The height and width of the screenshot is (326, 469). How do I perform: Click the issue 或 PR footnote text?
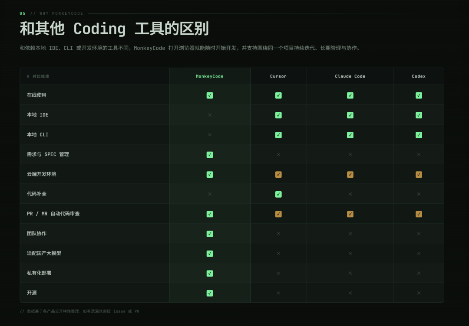point(126,311)
